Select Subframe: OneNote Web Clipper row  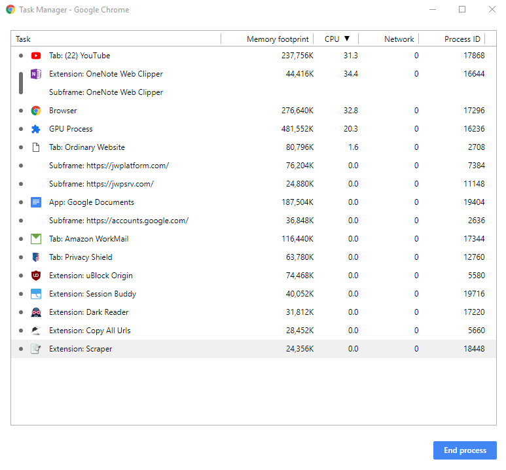tap(253, 92)
